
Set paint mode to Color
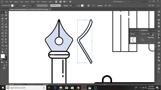click(x=2, y=62)
